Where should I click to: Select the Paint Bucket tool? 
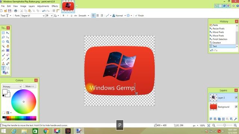(x=3, y=51)
